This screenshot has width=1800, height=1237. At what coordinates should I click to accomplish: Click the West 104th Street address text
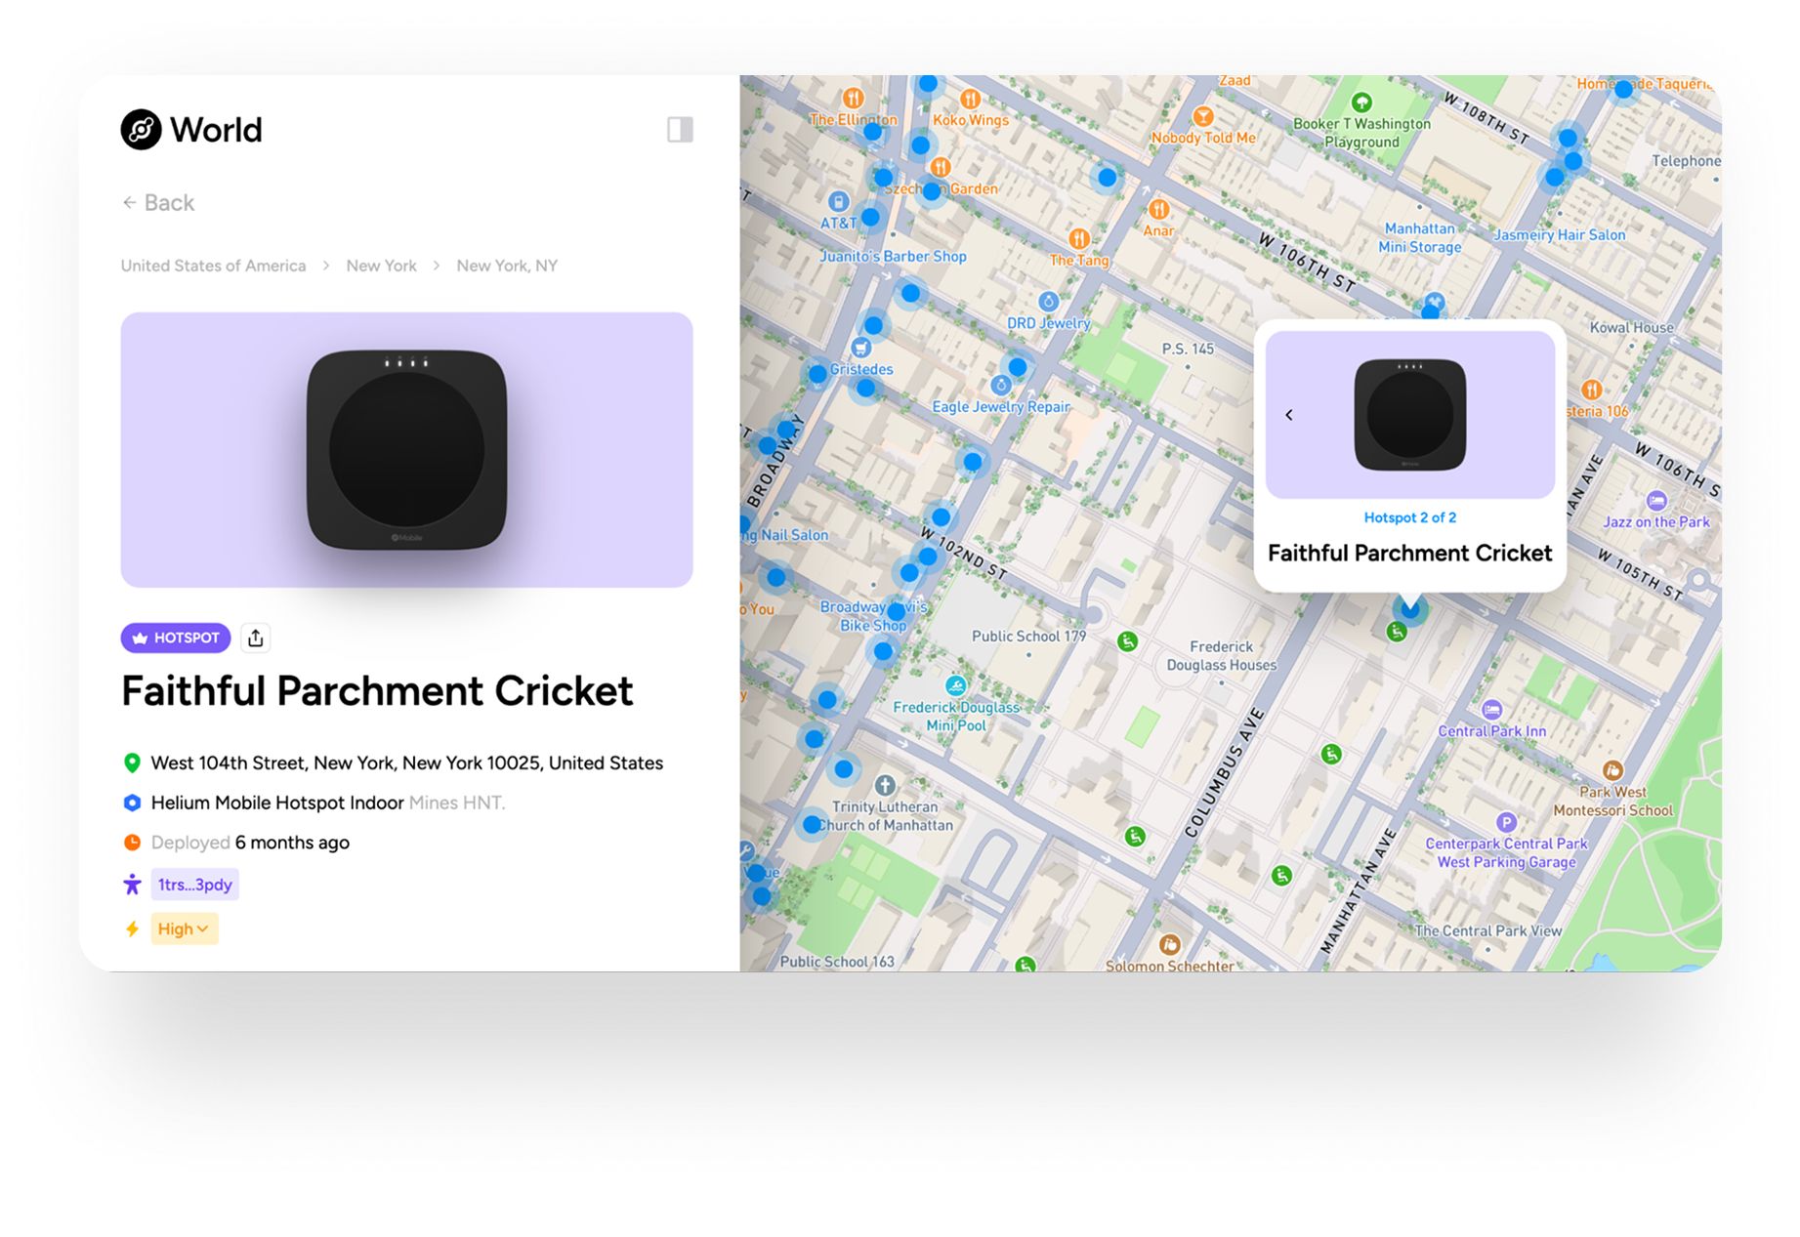[x=406, y=763]
